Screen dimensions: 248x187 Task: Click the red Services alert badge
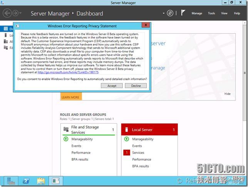127,153
